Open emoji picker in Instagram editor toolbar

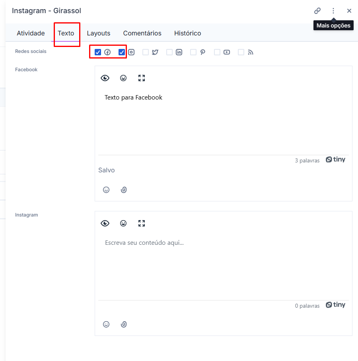click(x=123, y=223)
